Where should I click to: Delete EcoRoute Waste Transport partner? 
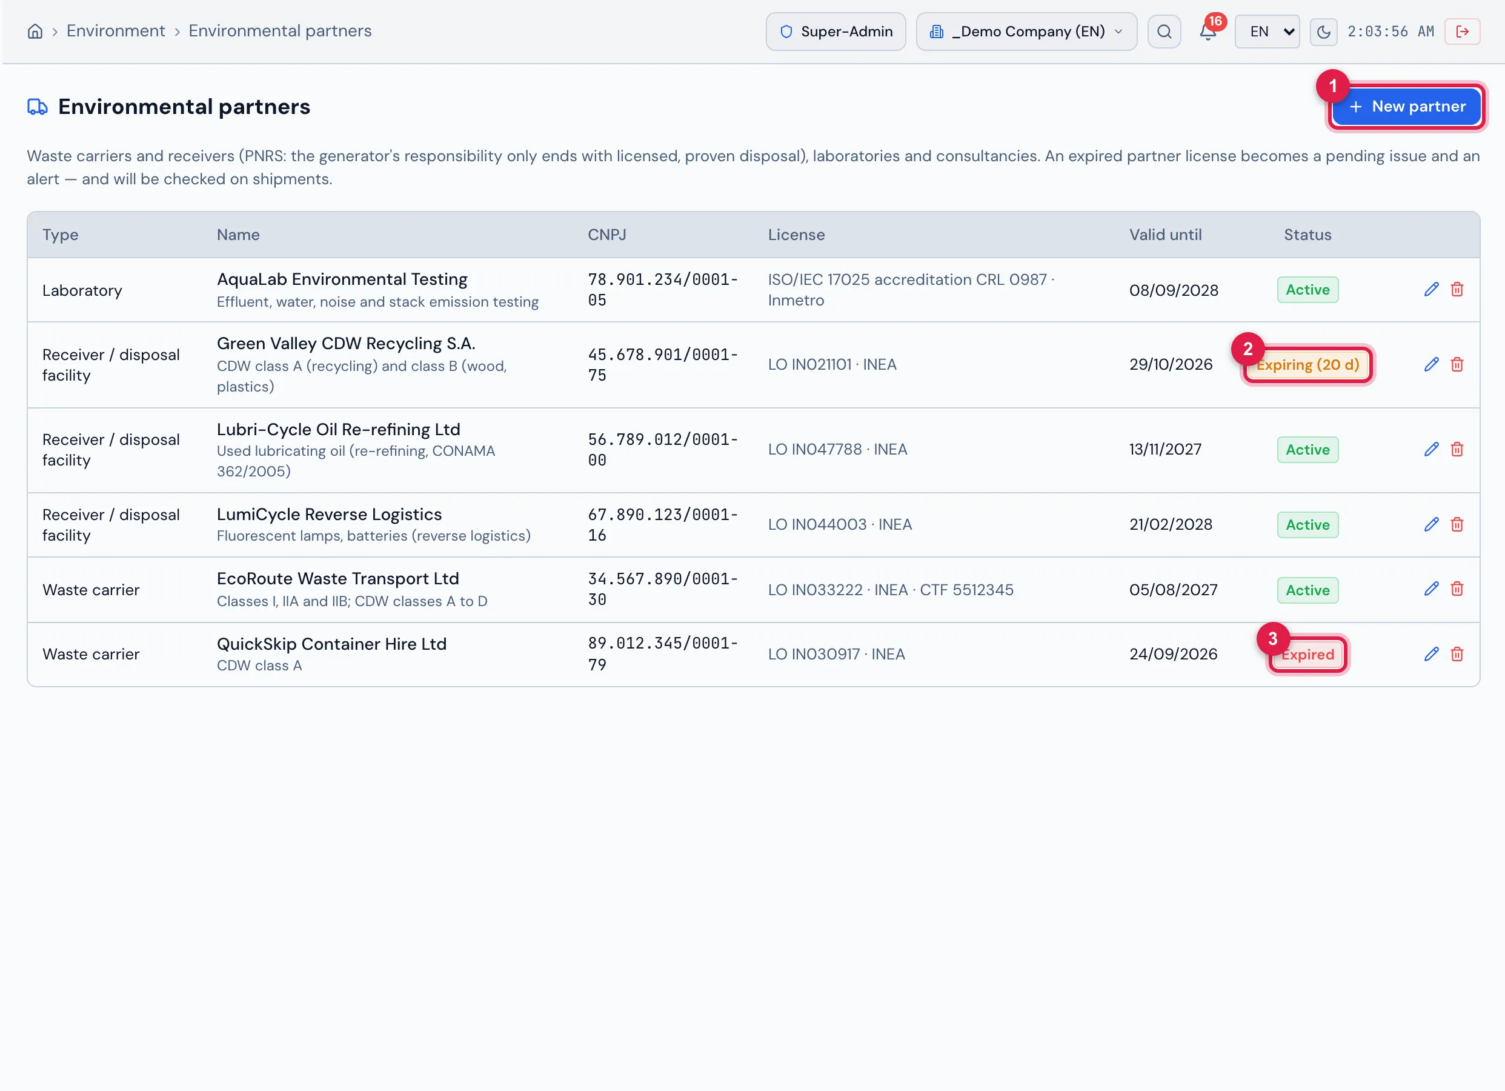pos(1457,589)
